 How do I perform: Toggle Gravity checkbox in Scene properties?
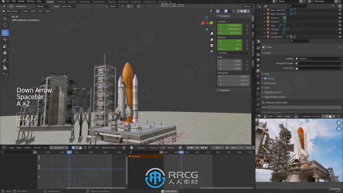click(x=265, y=79)
